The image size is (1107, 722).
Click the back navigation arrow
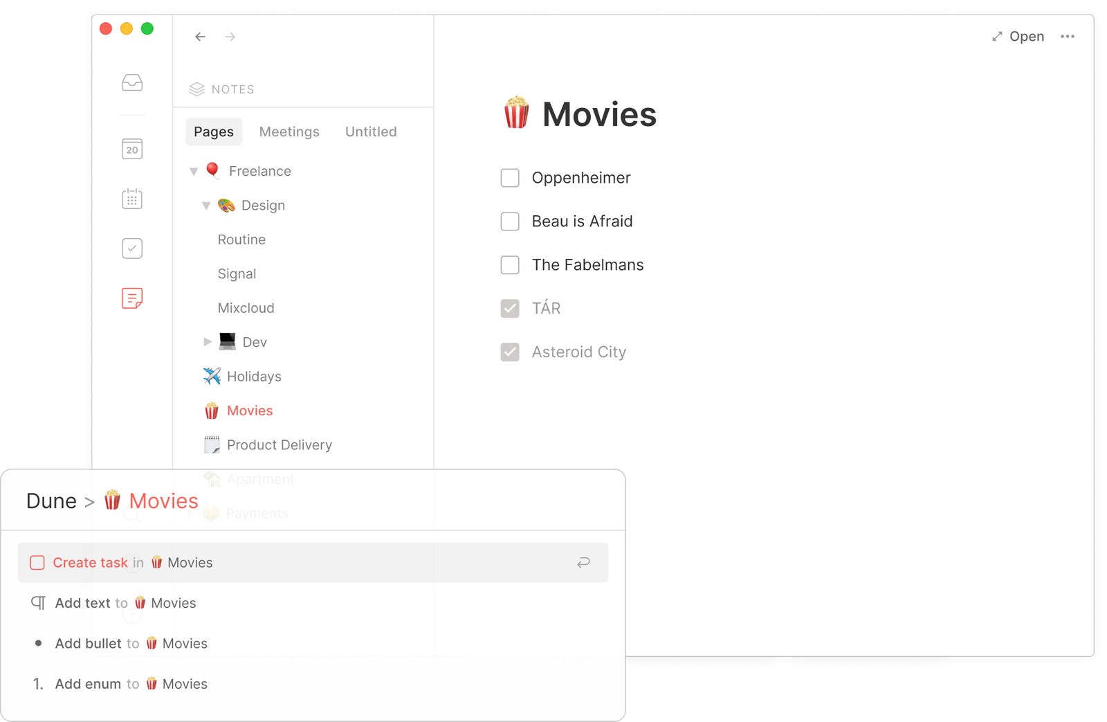(200, 37)
